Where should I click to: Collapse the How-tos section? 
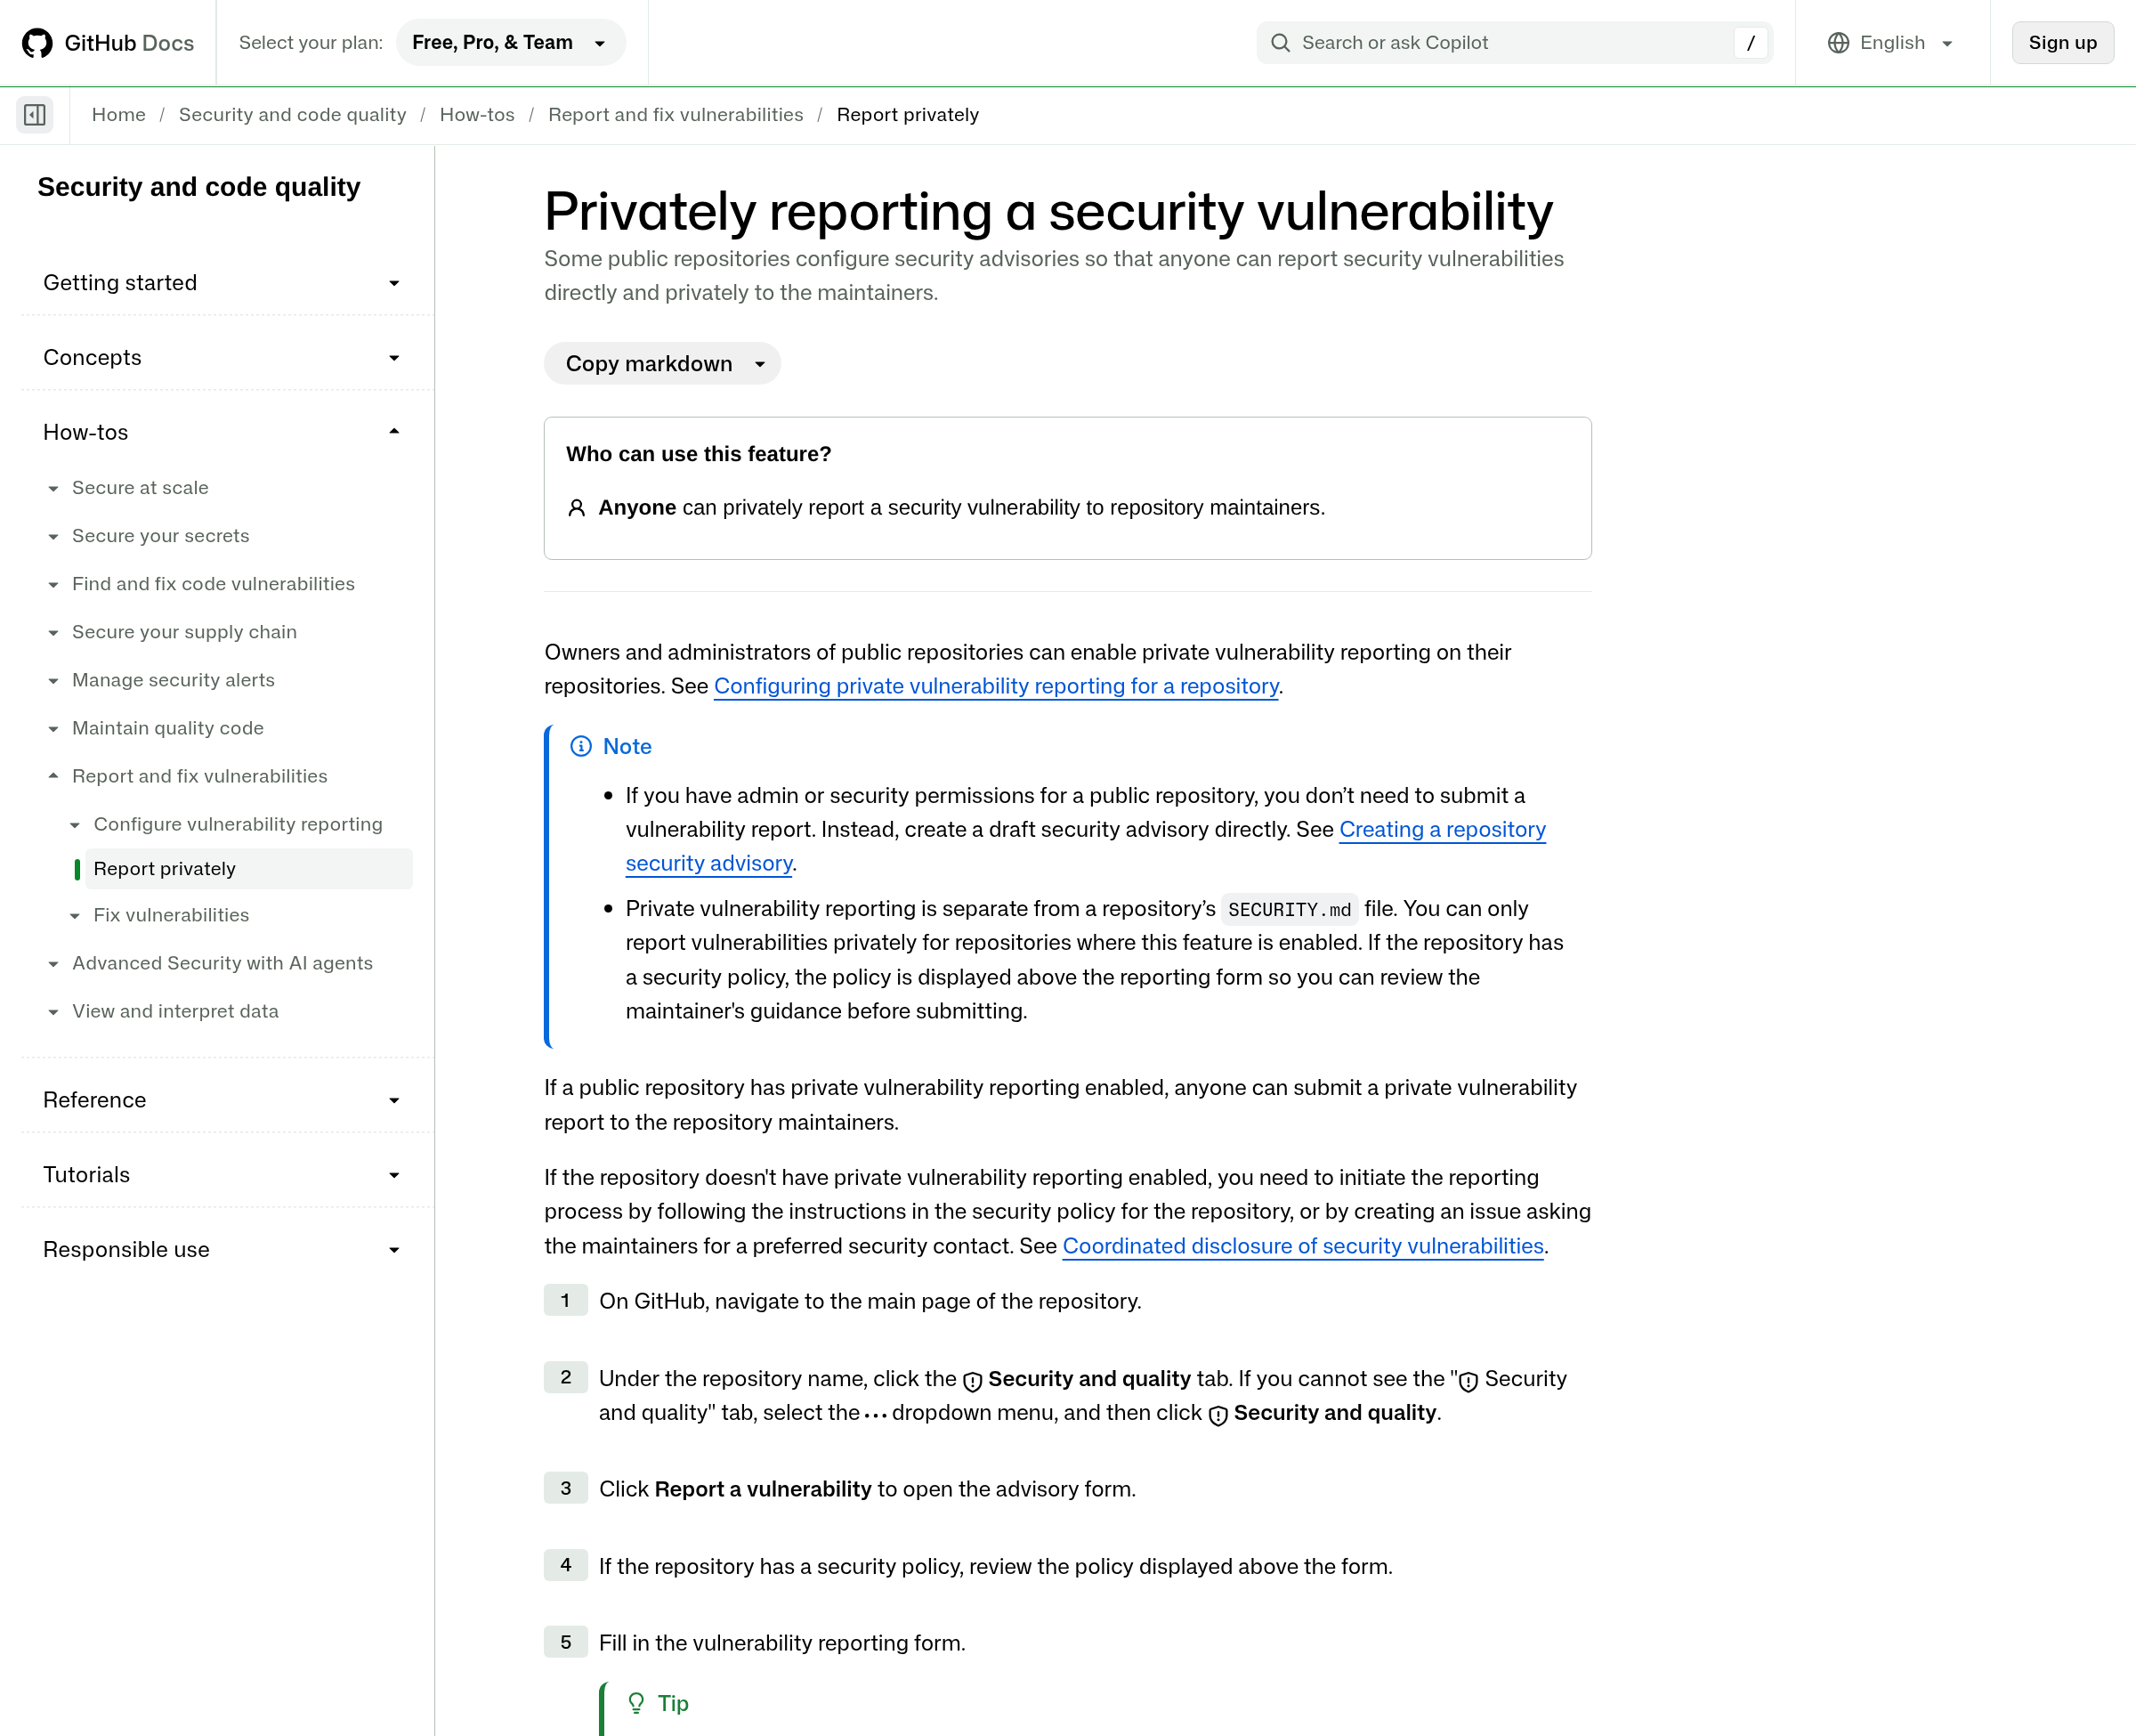(x=222, y=432)
